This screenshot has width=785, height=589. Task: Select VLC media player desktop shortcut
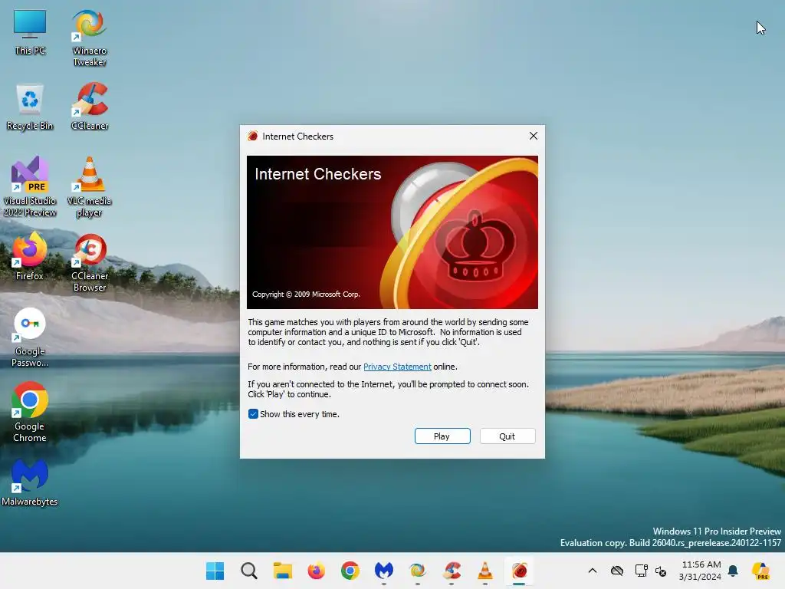click(x=89, y=187)
